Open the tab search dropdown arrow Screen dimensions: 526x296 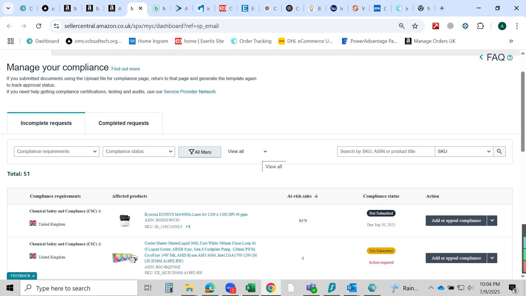pos(8,8)
